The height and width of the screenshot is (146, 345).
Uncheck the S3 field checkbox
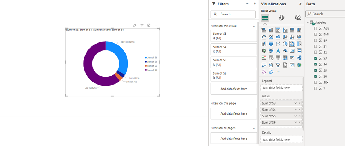[316, 58]
